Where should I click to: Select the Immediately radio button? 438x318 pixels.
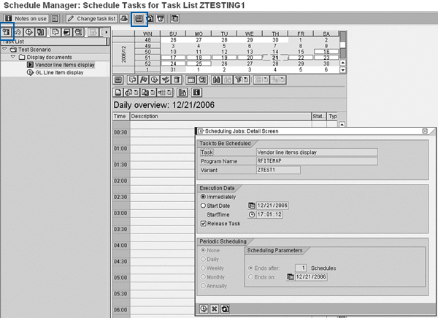203,197
